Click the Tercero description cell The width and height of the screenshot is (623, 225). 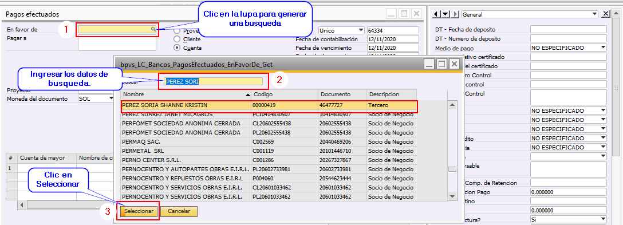click(391, 105)
